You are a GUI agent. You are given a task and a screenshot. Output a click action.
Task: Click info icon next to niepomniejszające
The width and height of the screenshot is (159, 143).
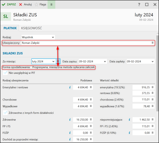[x=129, y=120]
